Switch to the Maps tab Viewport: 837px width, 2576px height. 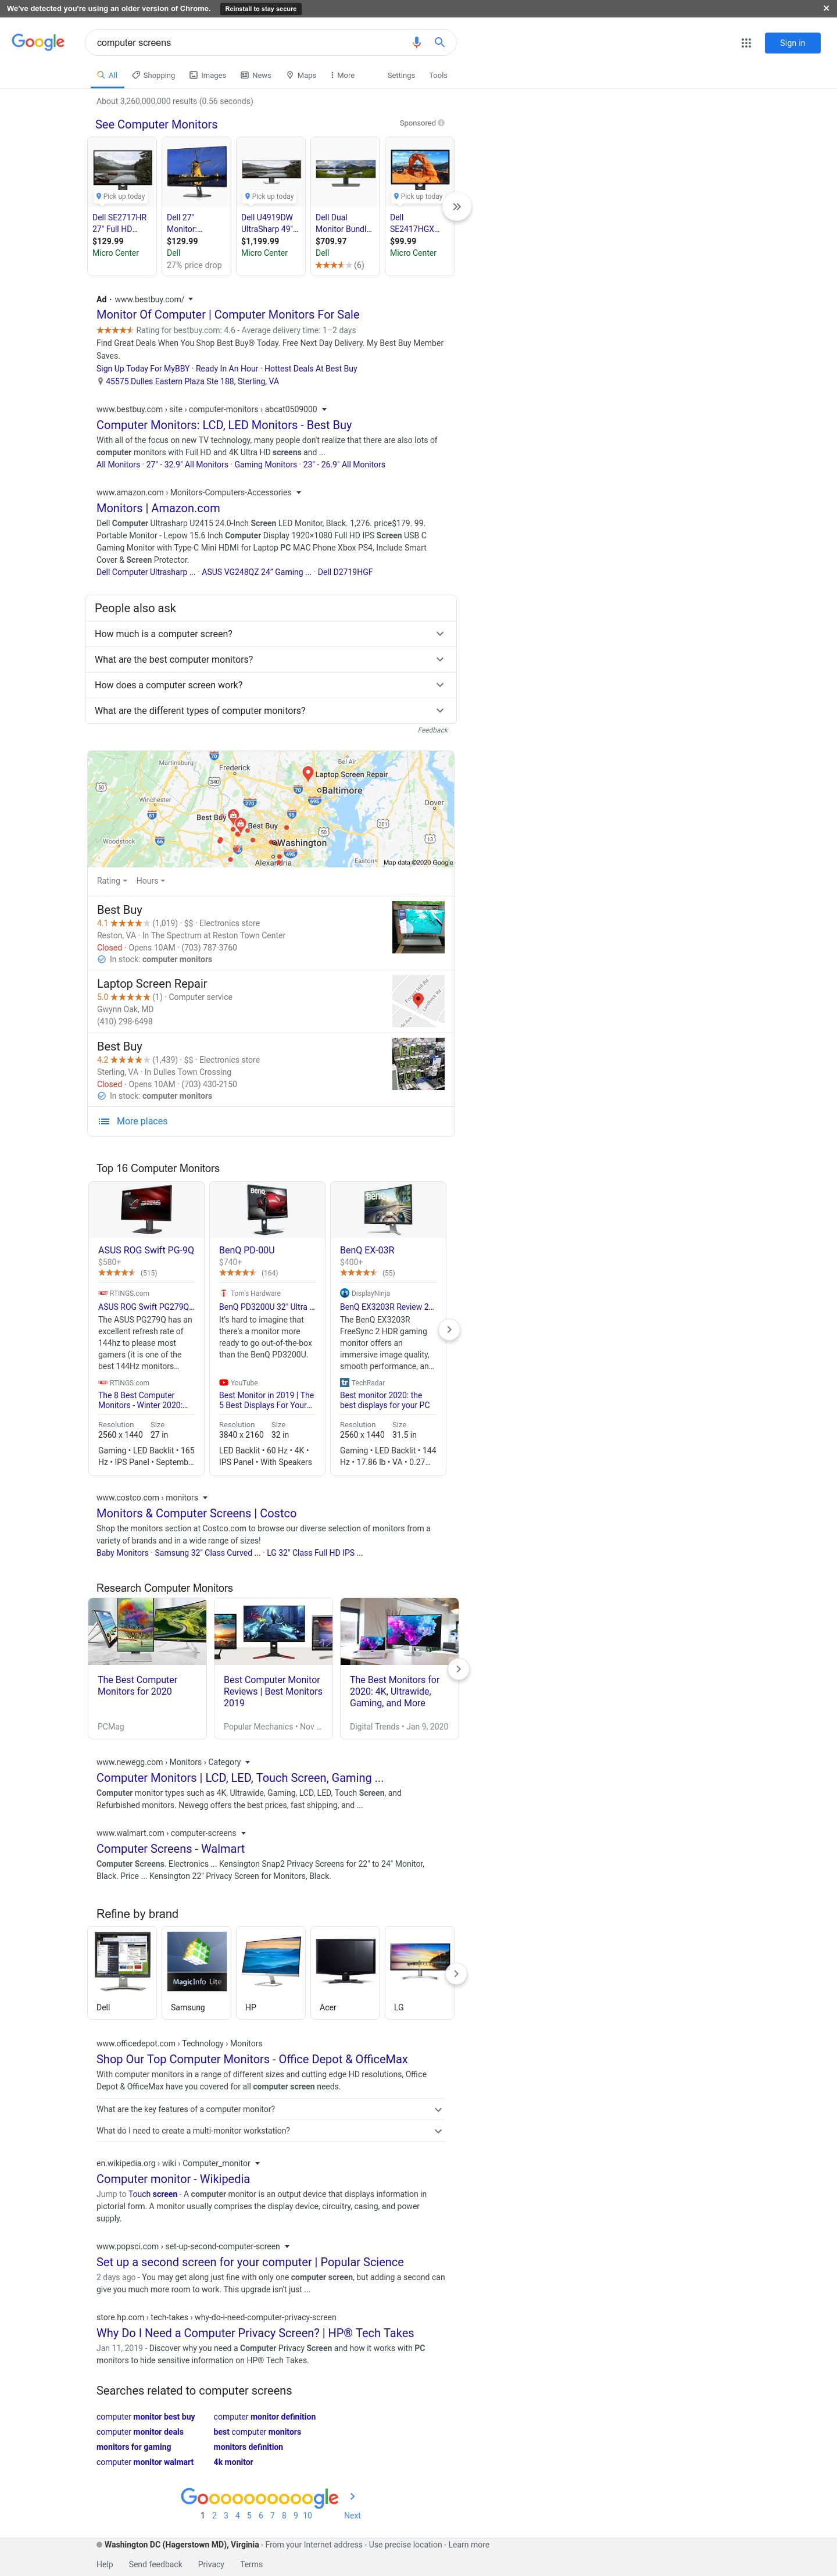pyautogui.click(x=301, y=75)
